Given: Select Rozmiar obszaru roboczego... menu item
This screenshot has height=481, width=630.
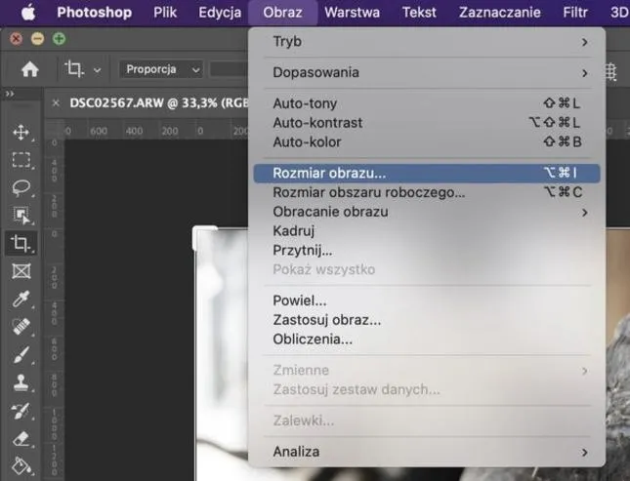Looking at the screenshot, I should (427, 192).
